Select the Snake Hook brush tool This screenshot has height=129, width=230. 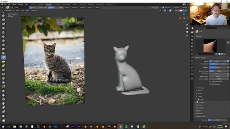(x=3, y=66)
